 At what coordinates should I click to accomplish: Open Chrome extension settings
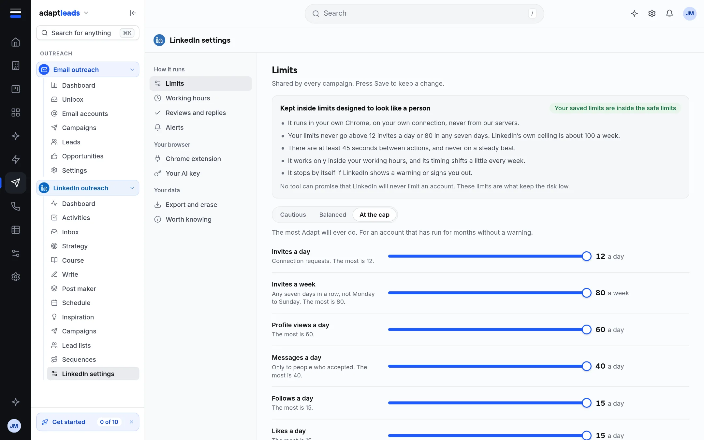(x=200, y=159)
